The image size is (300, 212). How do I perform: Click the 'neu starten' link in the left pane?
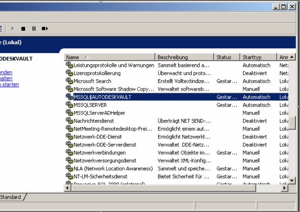[x=9, y=85]
